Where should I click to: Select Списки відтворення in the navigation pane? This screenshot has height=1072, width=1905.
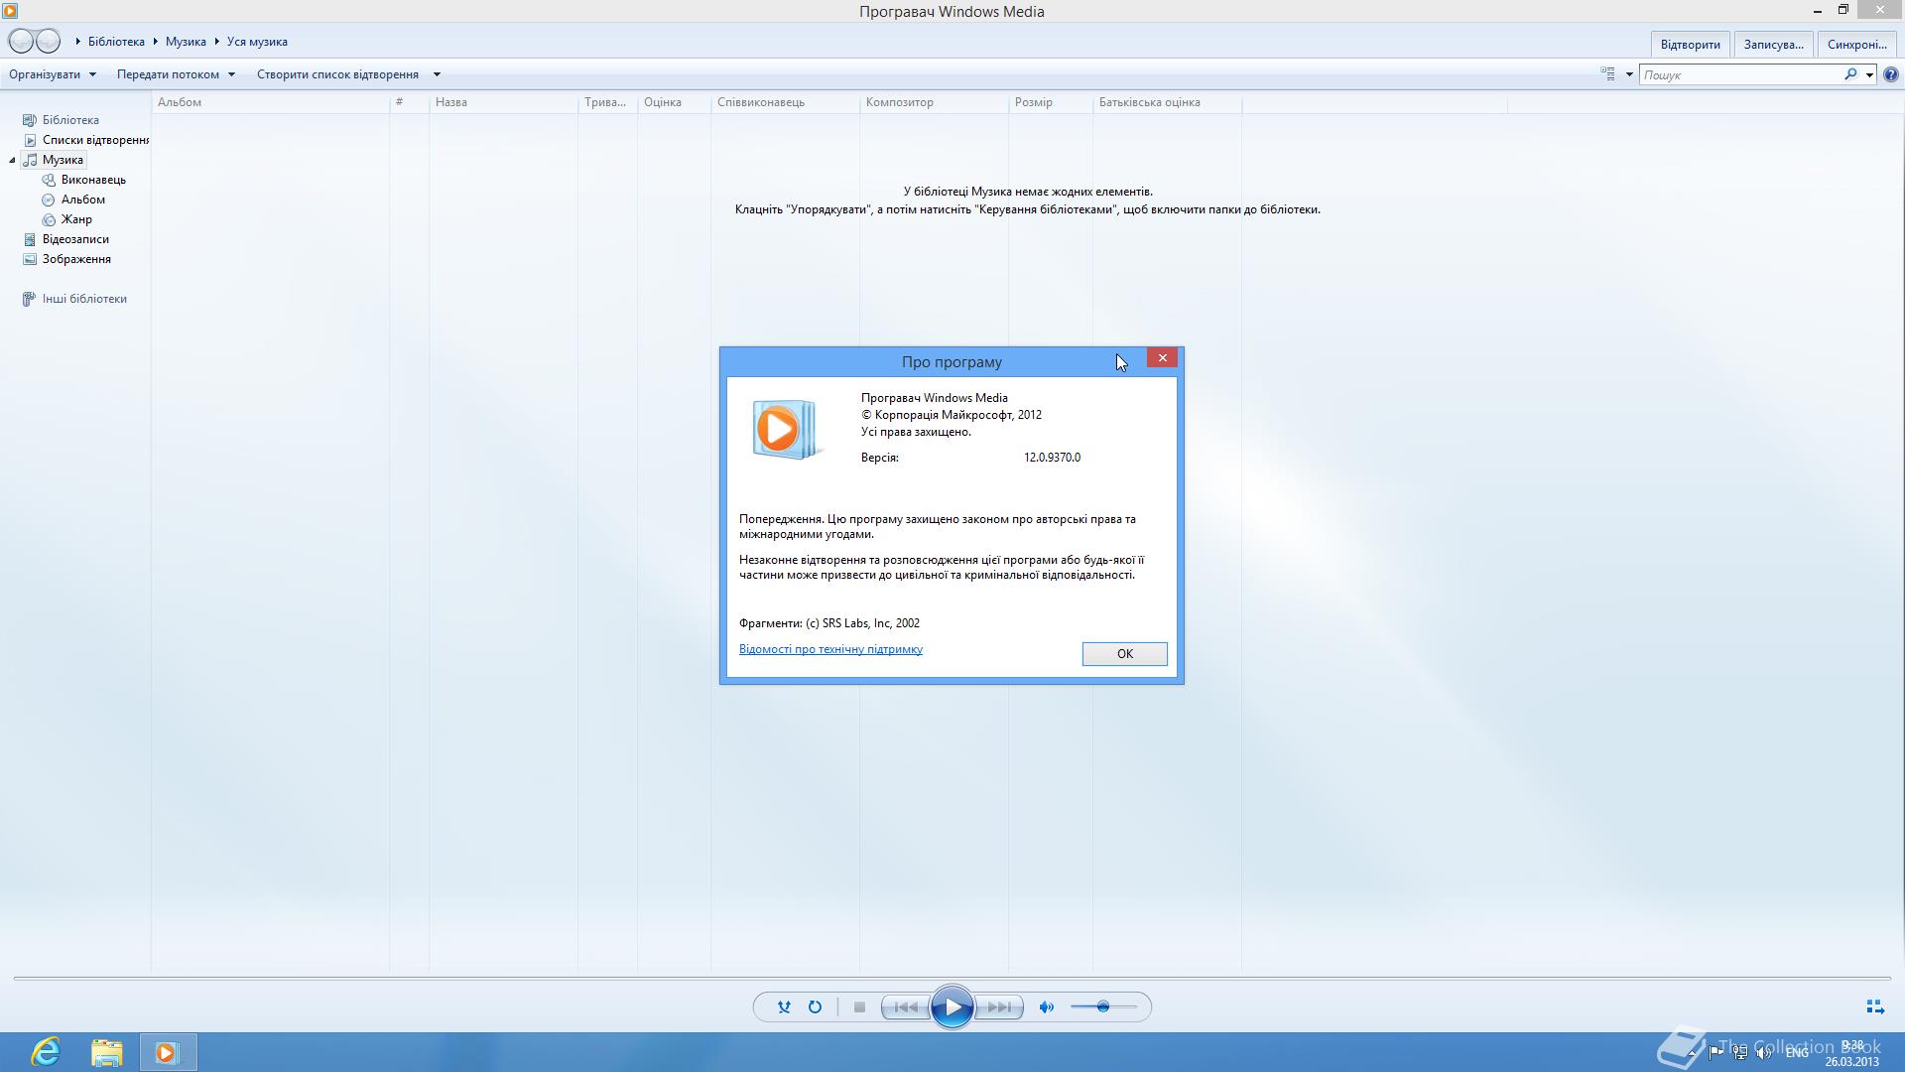[x=95, y=140]
